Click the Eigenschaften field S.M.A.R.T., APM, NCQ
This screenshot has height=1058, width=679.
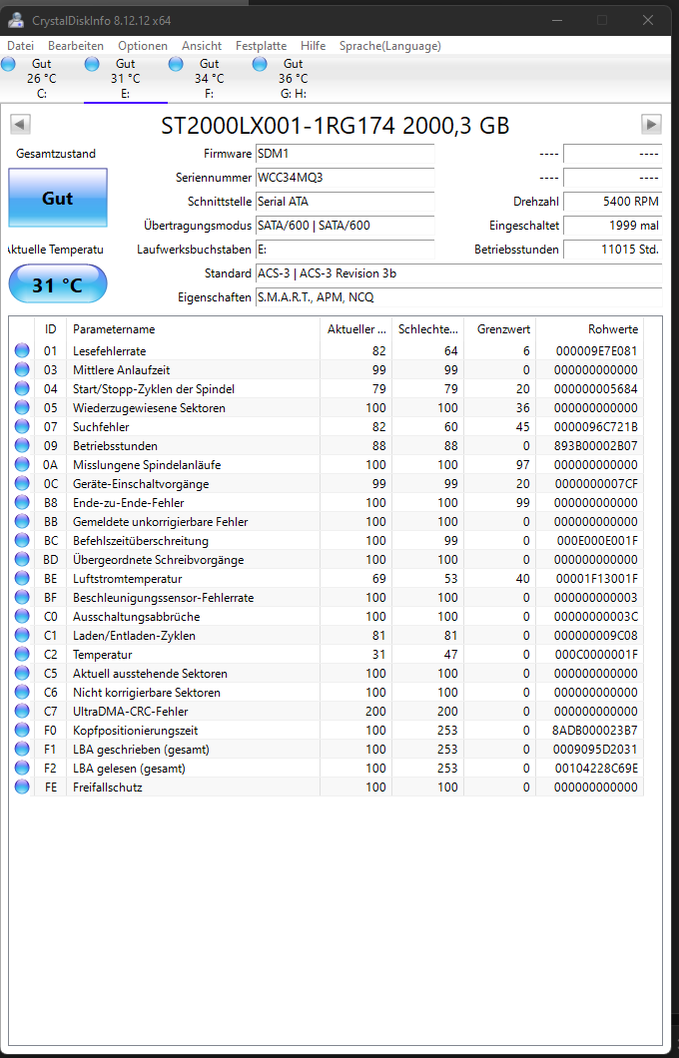tap(459, 297)
